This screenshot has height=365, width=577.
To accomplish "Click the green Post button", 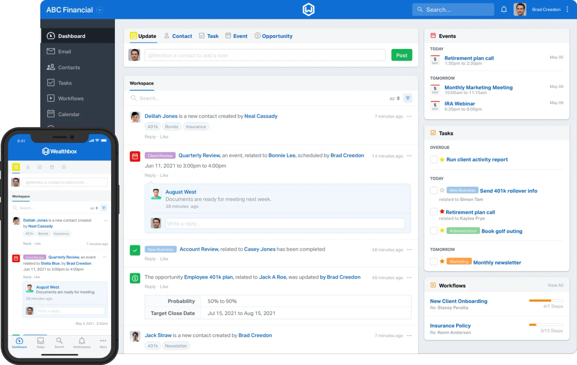I will pos(401,55).
